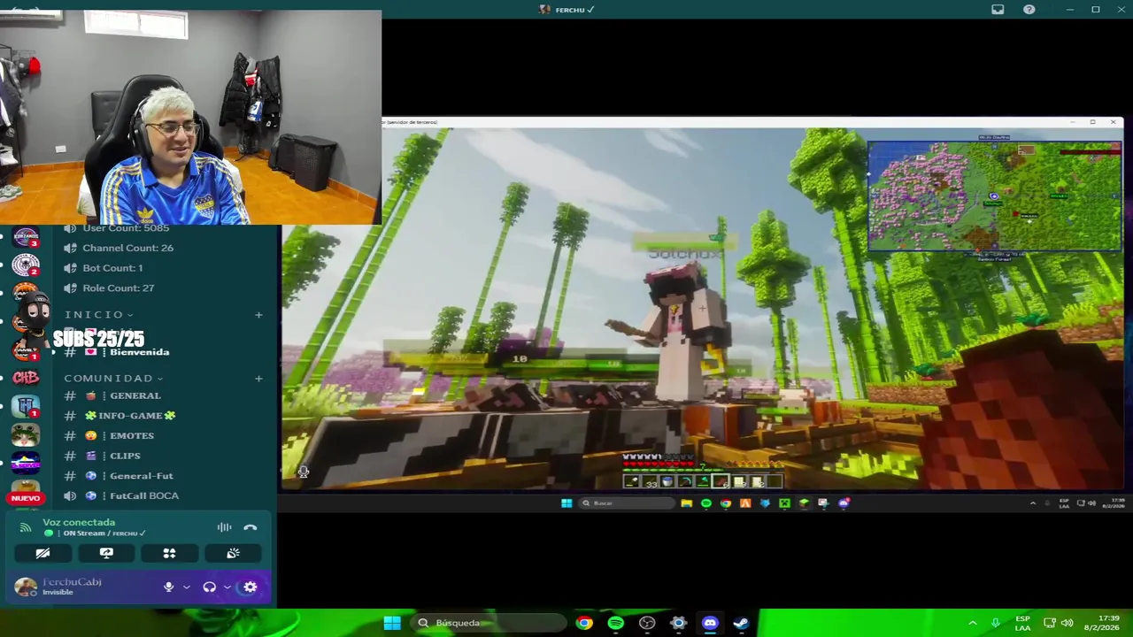Screen dimensions: 1133x637
Task: Click the Discord icon on Windows taskbar
Action: (710, 623)
